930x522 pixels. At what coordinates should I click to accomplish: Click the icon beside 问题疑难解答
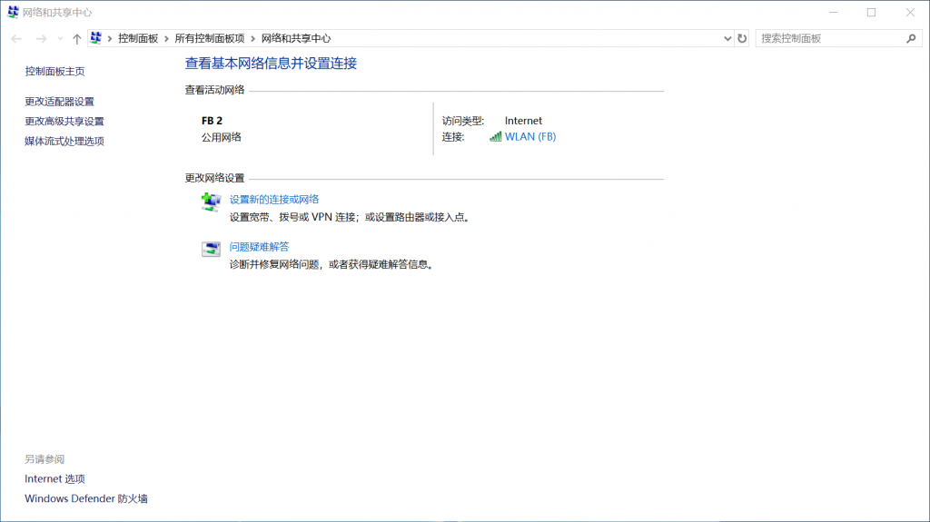[x=211, y=250]
